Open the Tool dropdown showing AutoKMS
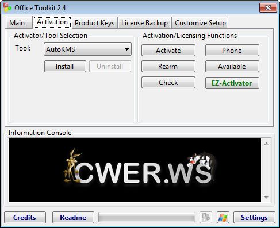280x228 pixels. [x=88, y=49]
